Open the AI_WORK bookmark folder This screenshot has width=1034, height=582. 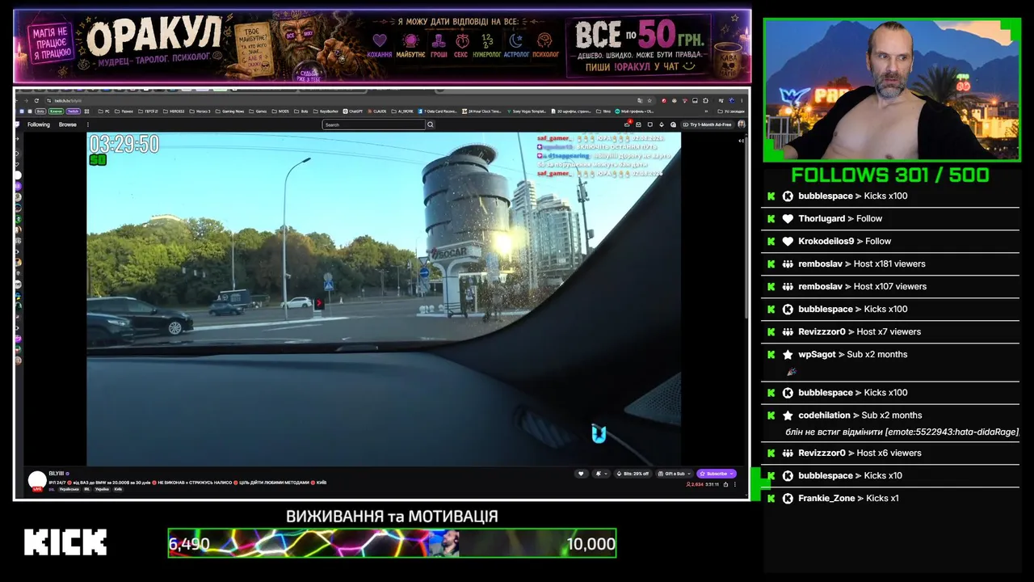click(x=403, y=112)
